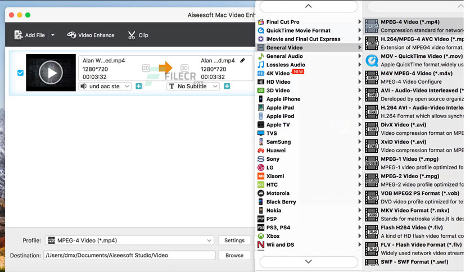The image size is (470, 272).
Task: Choose MPEG-4 Video (*.mp4) format
Action: [x=414, y=26]
